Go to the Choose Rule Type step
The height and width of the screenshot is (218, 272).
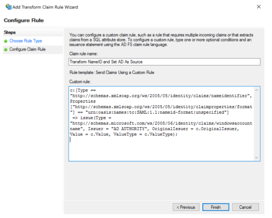[25, 41]
